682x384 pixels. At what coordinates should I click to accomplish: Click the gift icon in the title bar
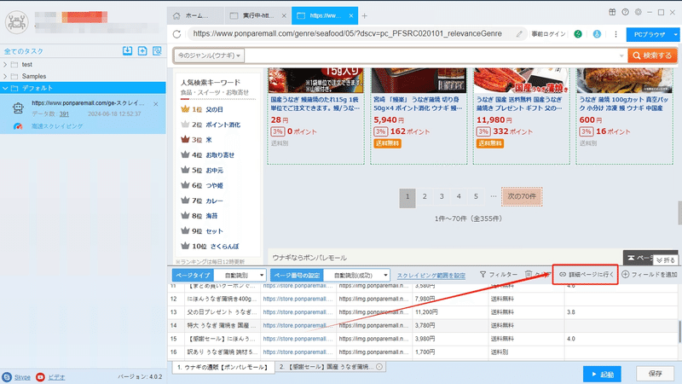click(x=612, y=12)
